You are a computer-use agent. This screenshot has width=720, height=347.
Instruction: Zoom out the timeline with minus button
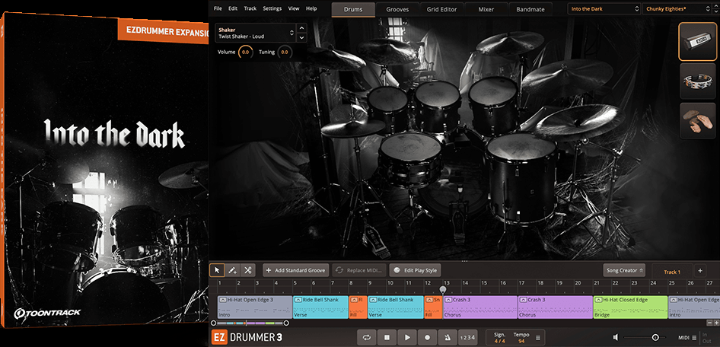coord(709,323)
